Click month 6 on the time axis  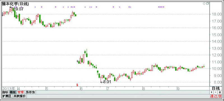(81, 89)
